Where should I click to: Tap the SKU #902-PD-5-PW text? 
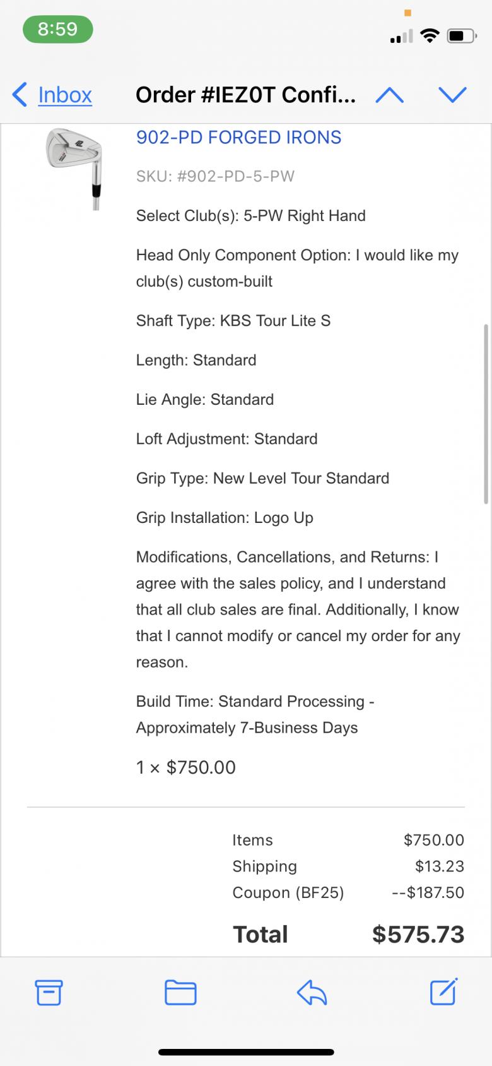pos(215,176)
